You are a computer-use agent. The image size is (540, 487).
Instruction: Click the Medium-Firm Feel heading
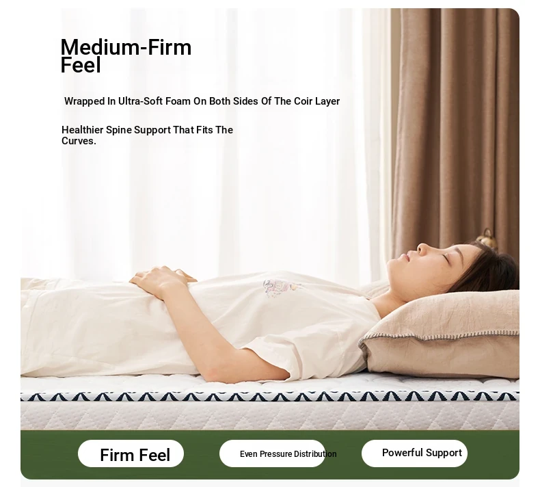126,56
